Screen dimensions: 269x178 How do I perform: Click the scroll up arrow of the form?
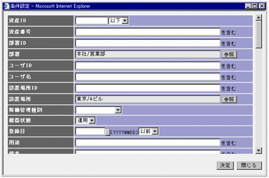click(258, 17)
